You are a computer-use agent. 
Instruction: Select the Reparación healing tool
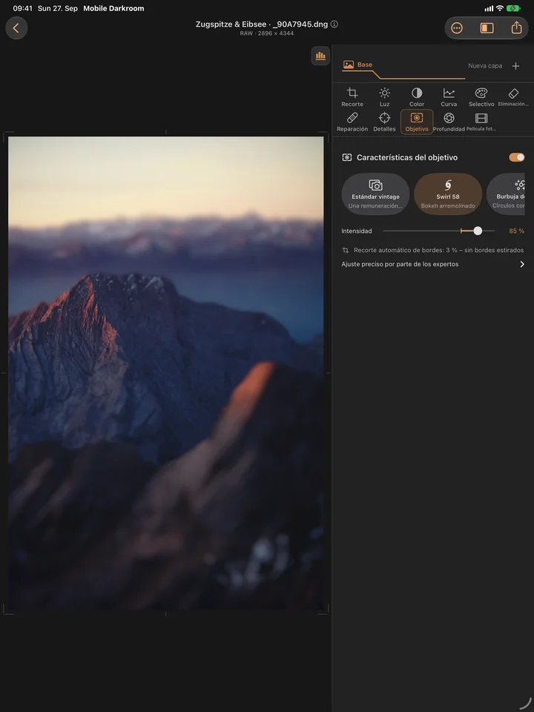coord(352,122)
